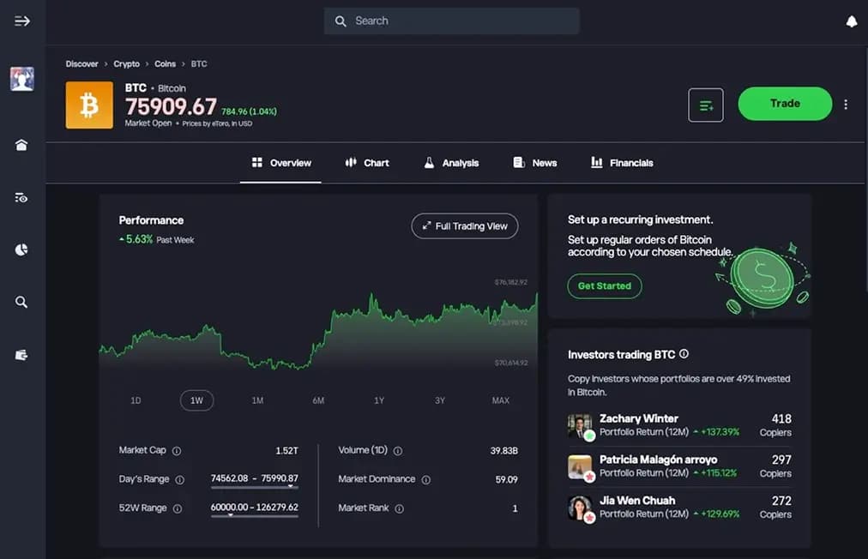Image resolution: width=868 pixels, height=559 pixels.
Task: Click Get Started for recurring investment
Action: pos(605,286)
